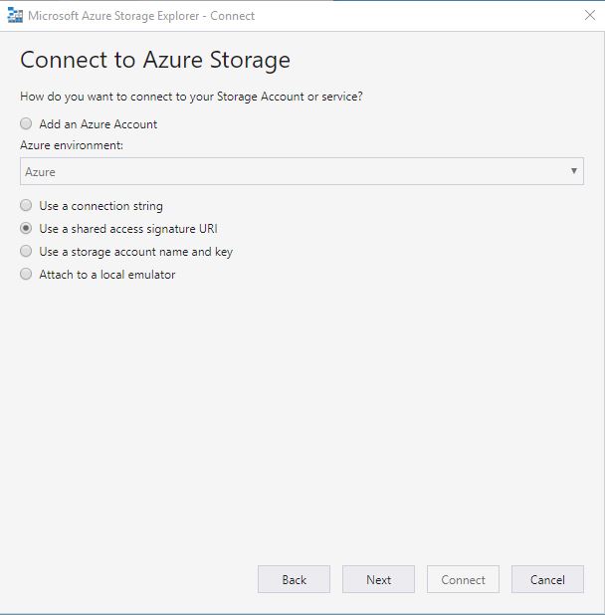Click the 'Microsoft Azure Storage Explorer - Connect' title text
This screenshot has height=615, width=605.
(141, 16)
